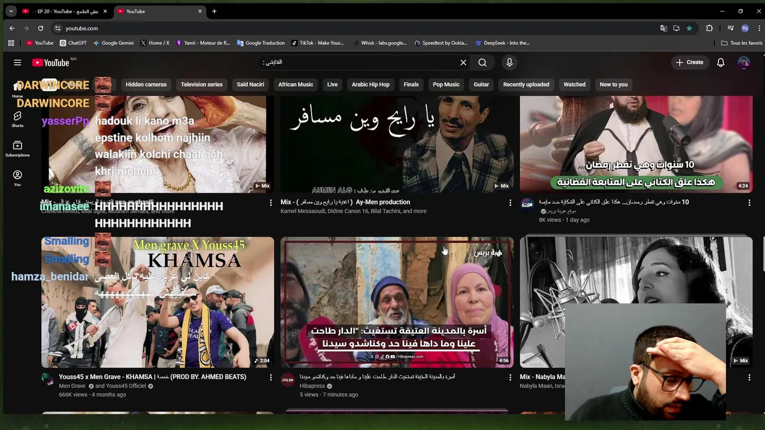
Task: Focus the YouTube search field
Action: click(359, 62)
